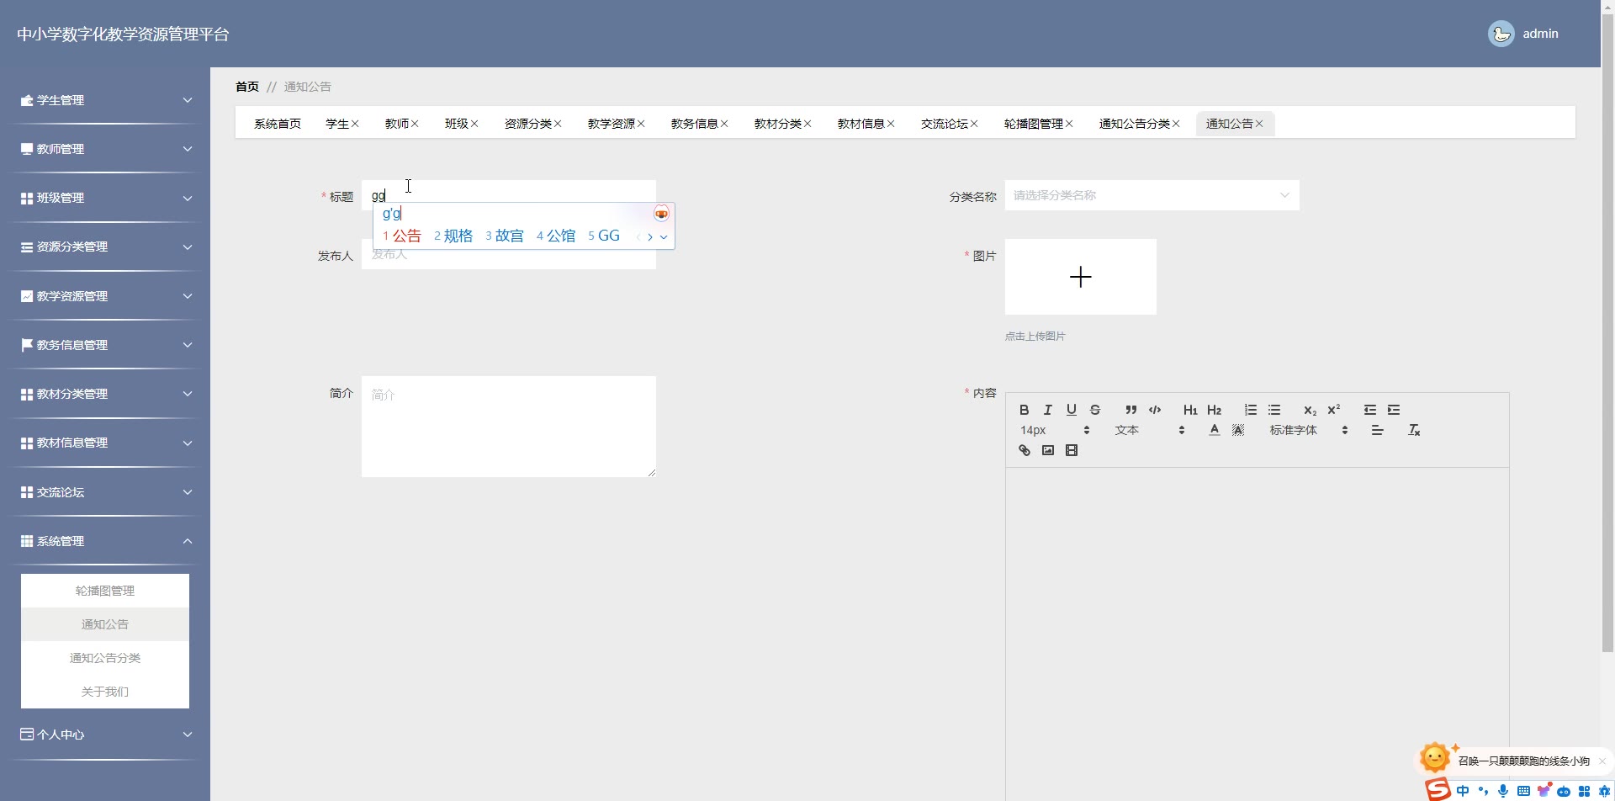Screen dimensions: 1615x801
Task: Decrease indent in the editor
Action: (x=1370, y=410)
